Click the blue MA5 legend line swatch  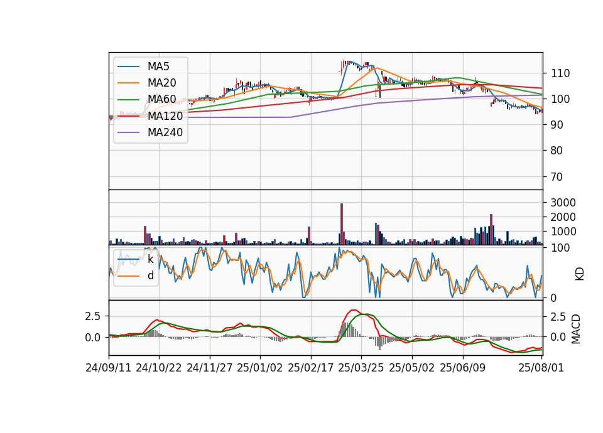pyautogui.click(x=128, y=67)
